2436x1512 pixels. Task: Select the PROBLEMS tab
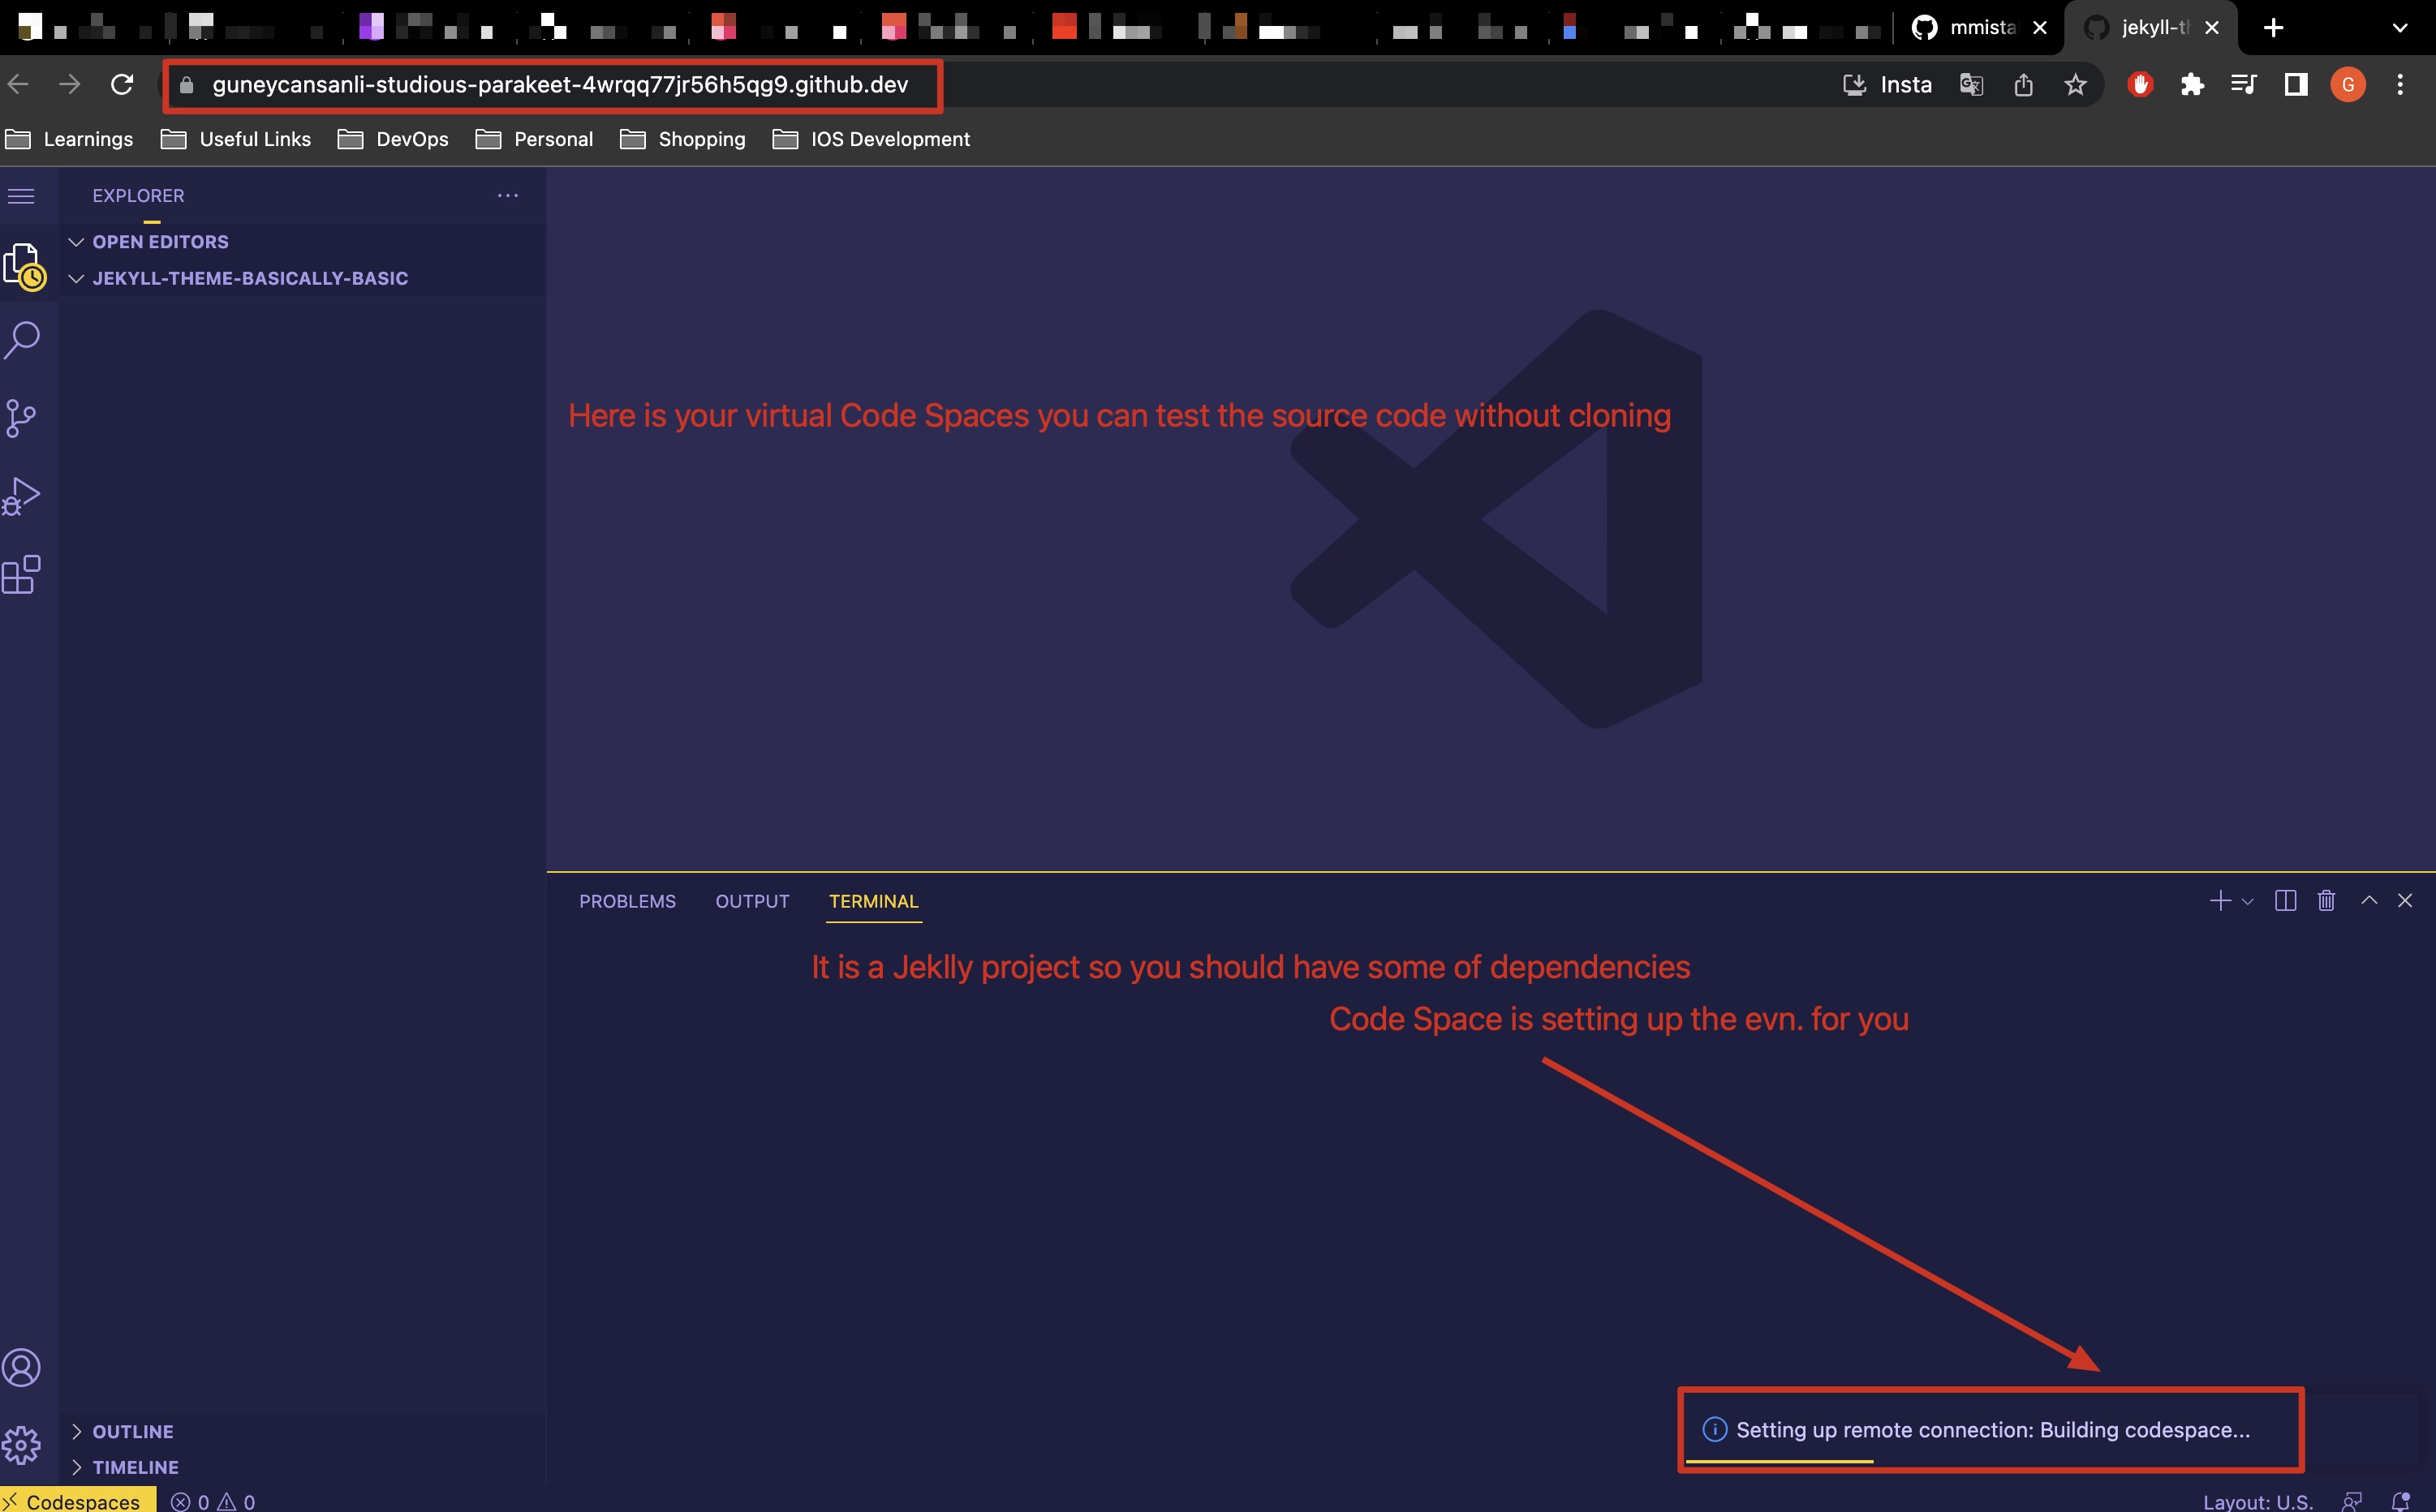(627, 900)
